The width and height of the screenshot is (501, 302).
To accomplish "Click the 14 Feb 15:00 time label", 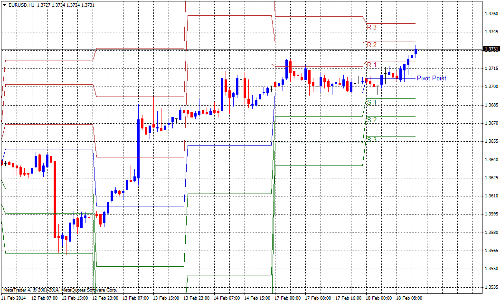I will click(x=257, y=298).
